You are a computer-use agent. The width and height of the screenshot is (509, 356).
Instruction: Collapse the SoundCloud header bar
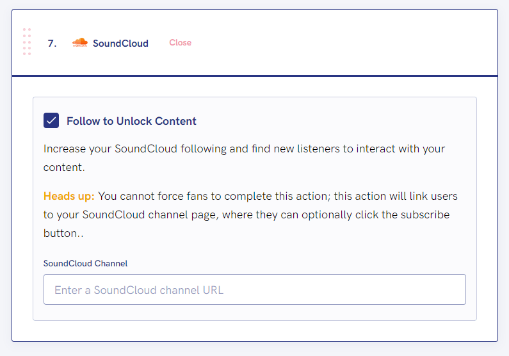tap(255, 42)
